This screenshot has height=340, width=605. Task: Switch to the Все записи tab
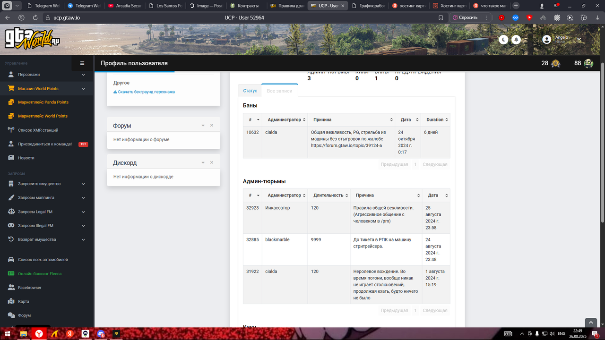click(x=279, y=90)
